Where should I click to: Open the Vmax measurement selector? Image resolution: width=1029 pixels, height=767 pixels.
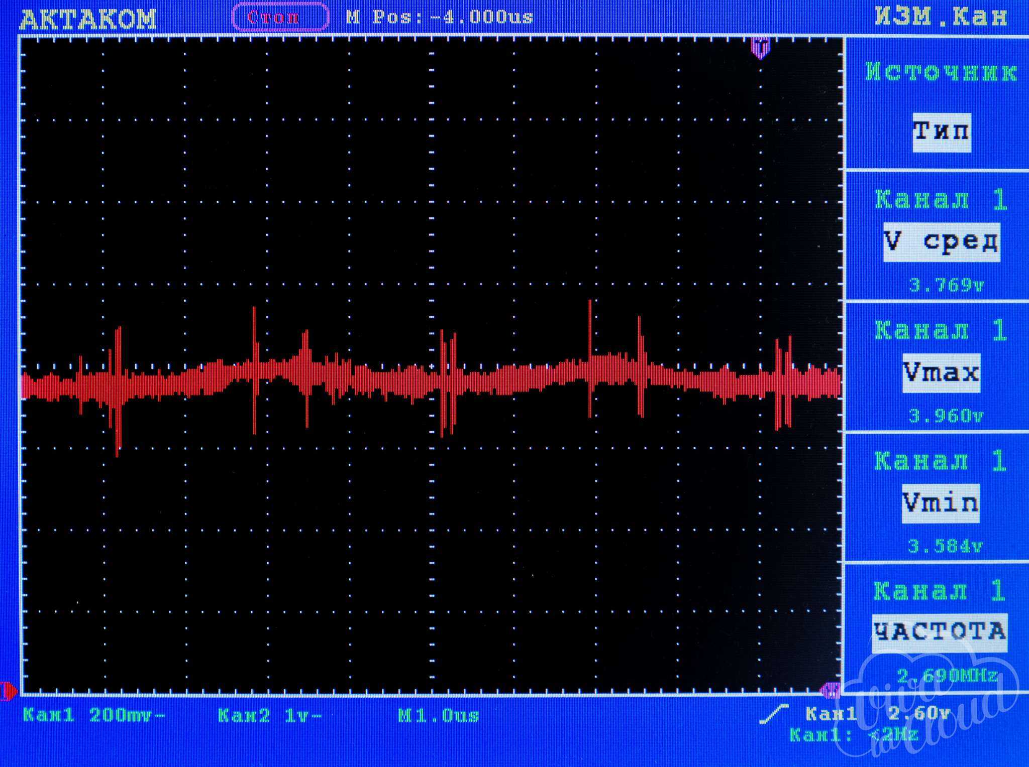(x=941, y=373)
